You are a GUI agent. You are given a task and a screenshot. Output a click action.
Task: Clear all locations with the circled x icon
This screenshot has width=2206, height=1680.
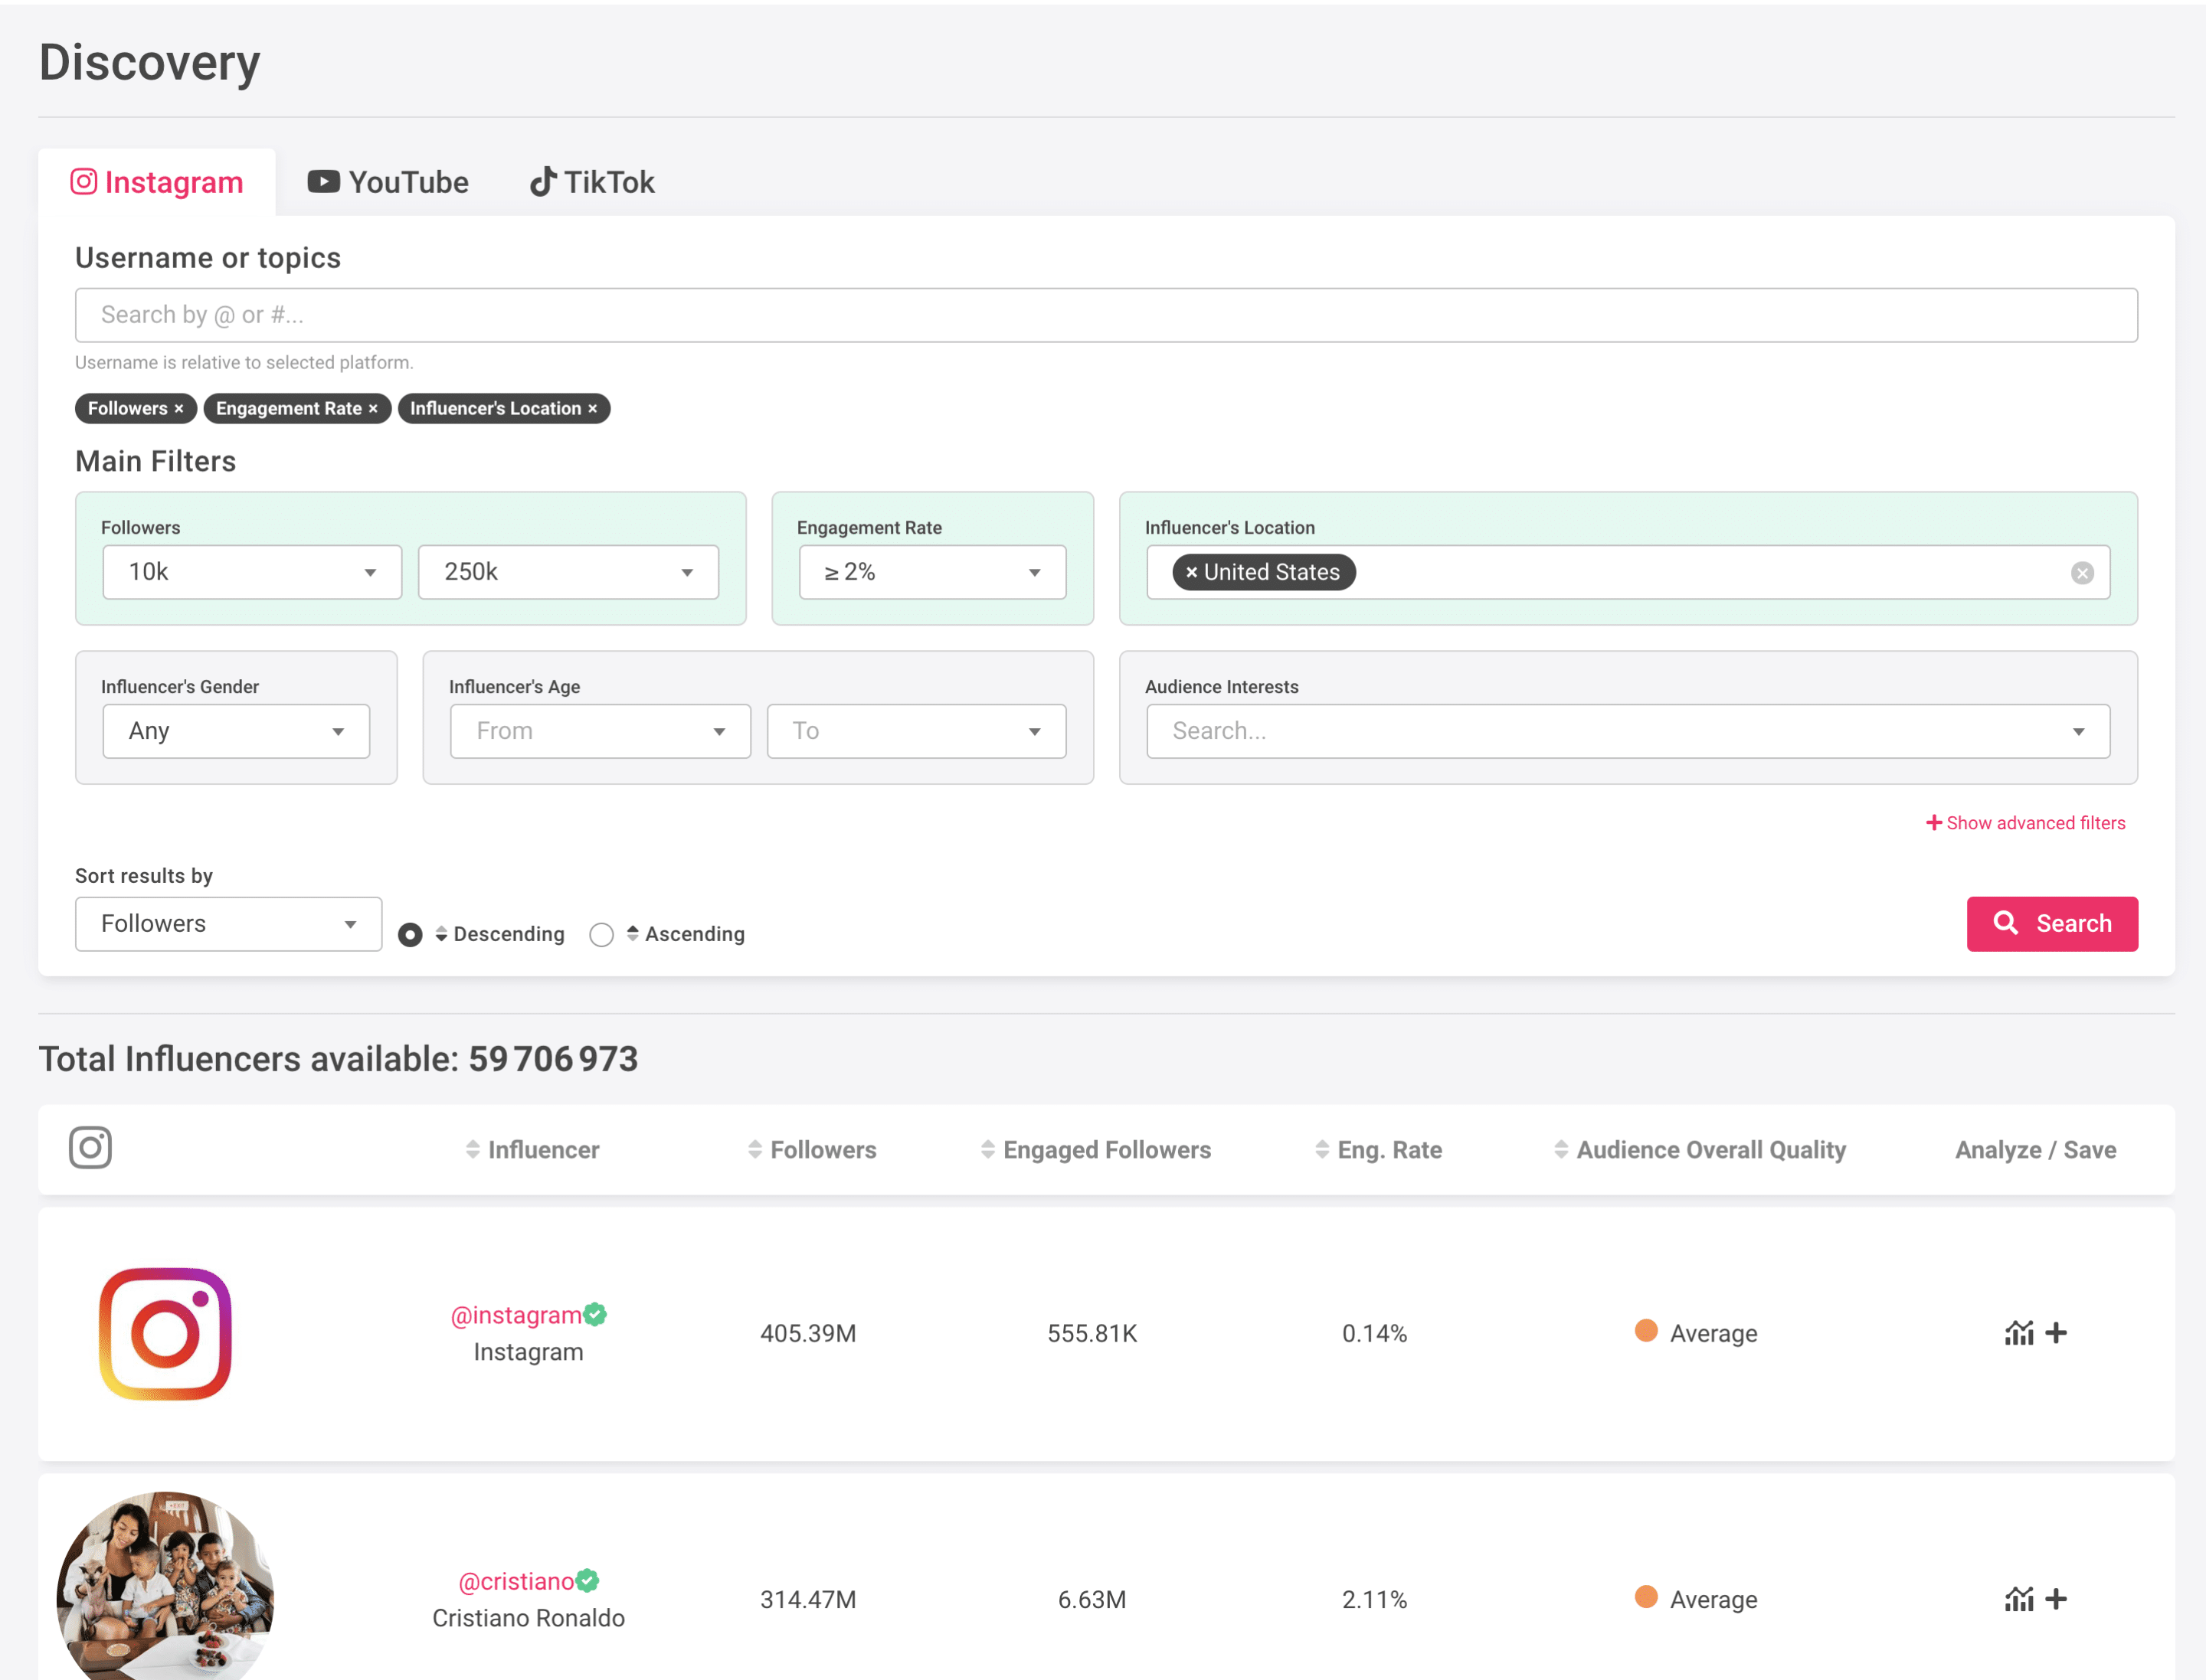click(x=2082, y=573)
